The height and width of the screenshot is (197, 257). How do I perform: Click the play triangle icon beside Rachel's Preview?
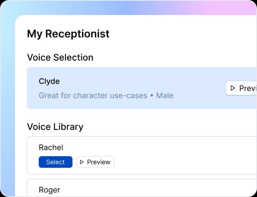(x=82, y=162)
